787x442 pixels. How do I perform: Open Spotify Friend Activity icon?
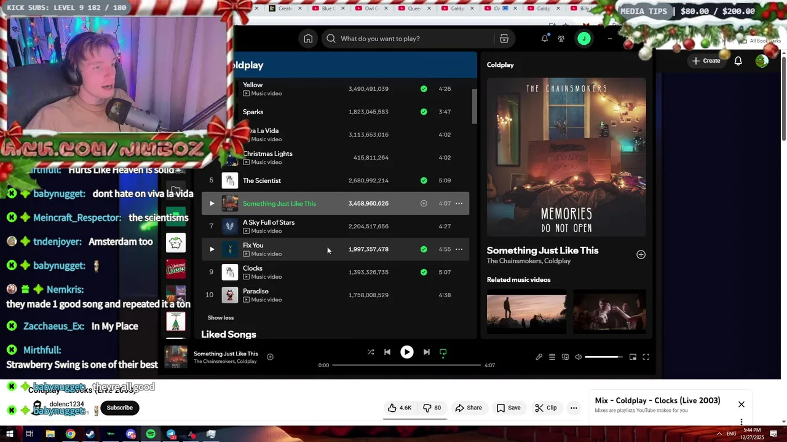coord(561,39)
